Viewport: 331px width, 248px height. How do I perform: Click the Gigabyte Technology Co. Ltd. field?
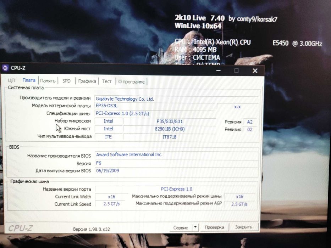pos(176,99)
